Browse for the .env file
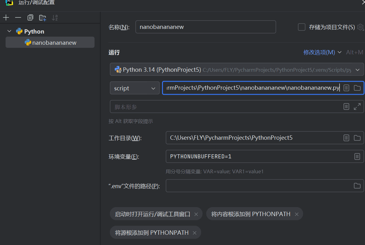This screenshot has width=365, height=245. (x=357, y=186)
